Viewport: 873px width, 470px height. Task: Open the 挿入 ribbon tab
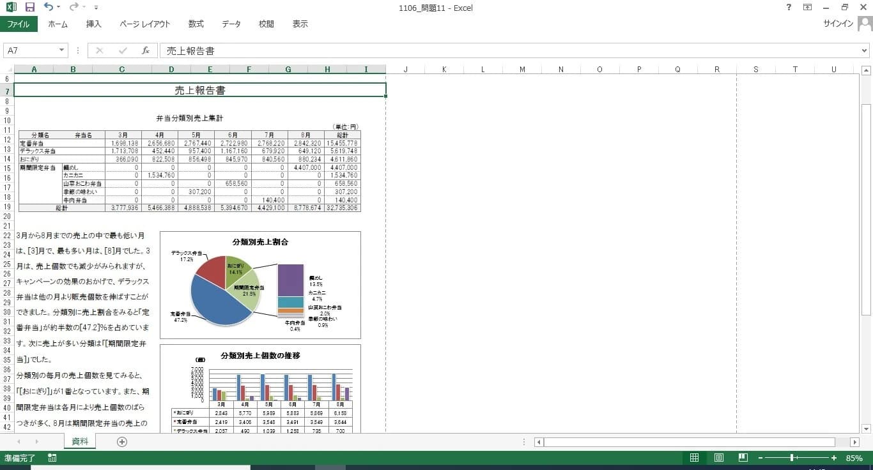[x=93, y=24]
